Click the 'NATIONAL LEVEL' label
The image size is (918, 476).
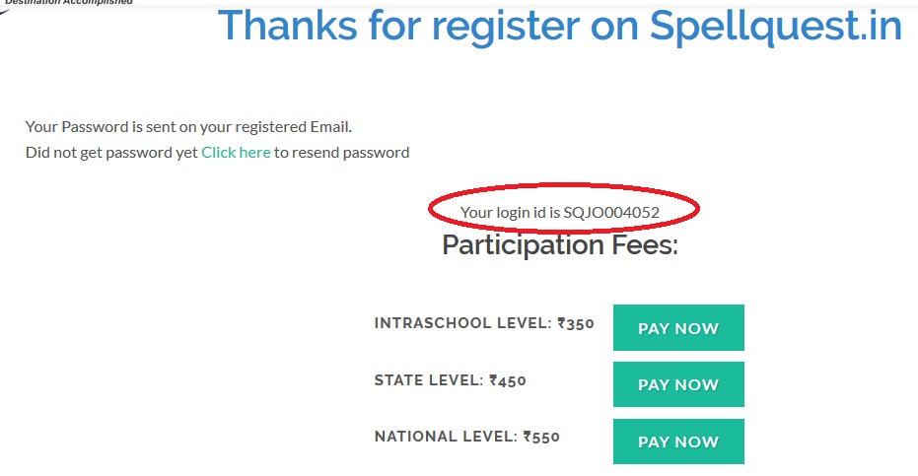tap(445, 437)
